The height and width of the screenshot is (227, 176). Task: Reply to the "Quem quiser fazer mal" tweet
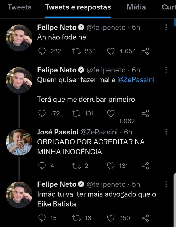pyautogui.click(x=42, y=113)
